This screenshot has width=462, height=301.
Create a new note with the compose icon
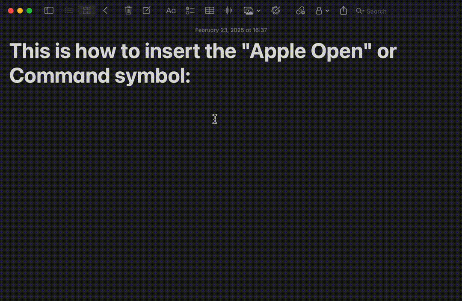[146, 10]
